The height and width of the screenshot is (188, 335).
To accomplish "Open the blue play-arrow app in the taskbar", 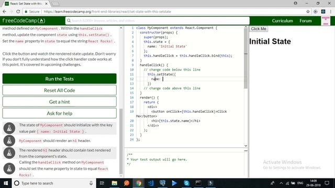I will 174,183.
